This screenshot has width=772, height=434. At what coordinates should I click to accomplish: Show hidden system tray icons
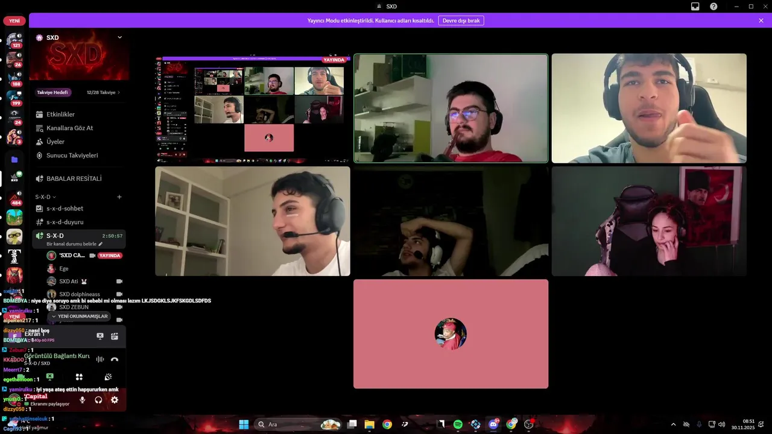673,424
